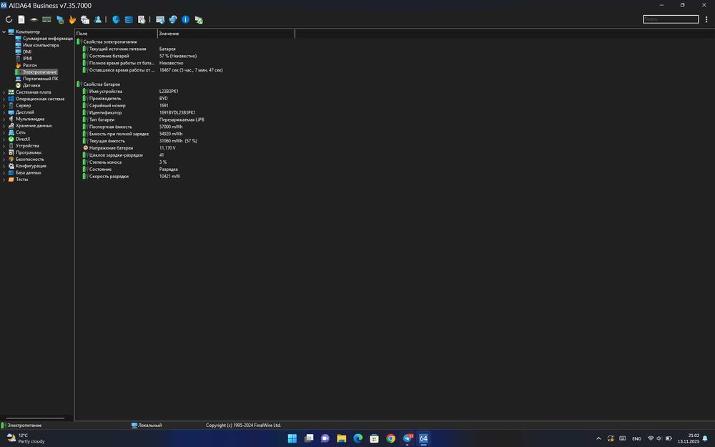The image size is (715, 447).
Task: Open the three-dot menu beside search
Action: pos(706,19)
